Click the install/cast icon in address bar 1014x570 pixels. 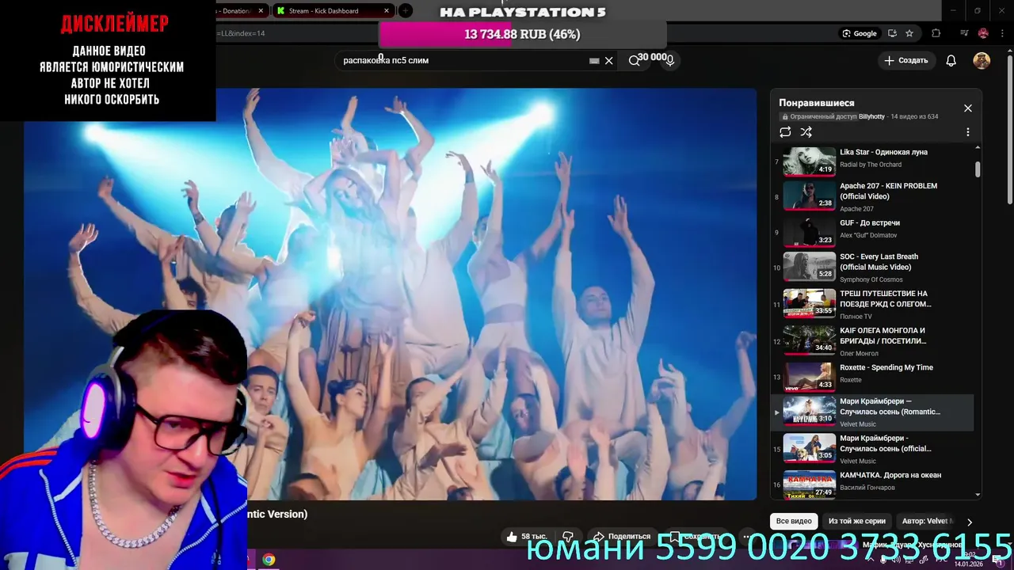pyautogui.click(x=892, y=33)
